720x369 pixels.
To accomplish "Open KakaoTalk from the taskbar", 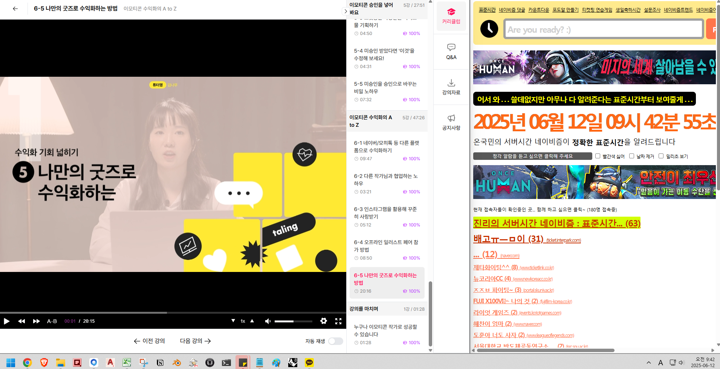I will tap(309, 363).
